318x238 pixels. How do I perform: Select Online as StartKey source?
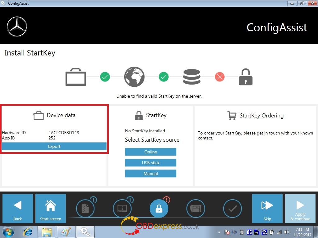(151, 152)
